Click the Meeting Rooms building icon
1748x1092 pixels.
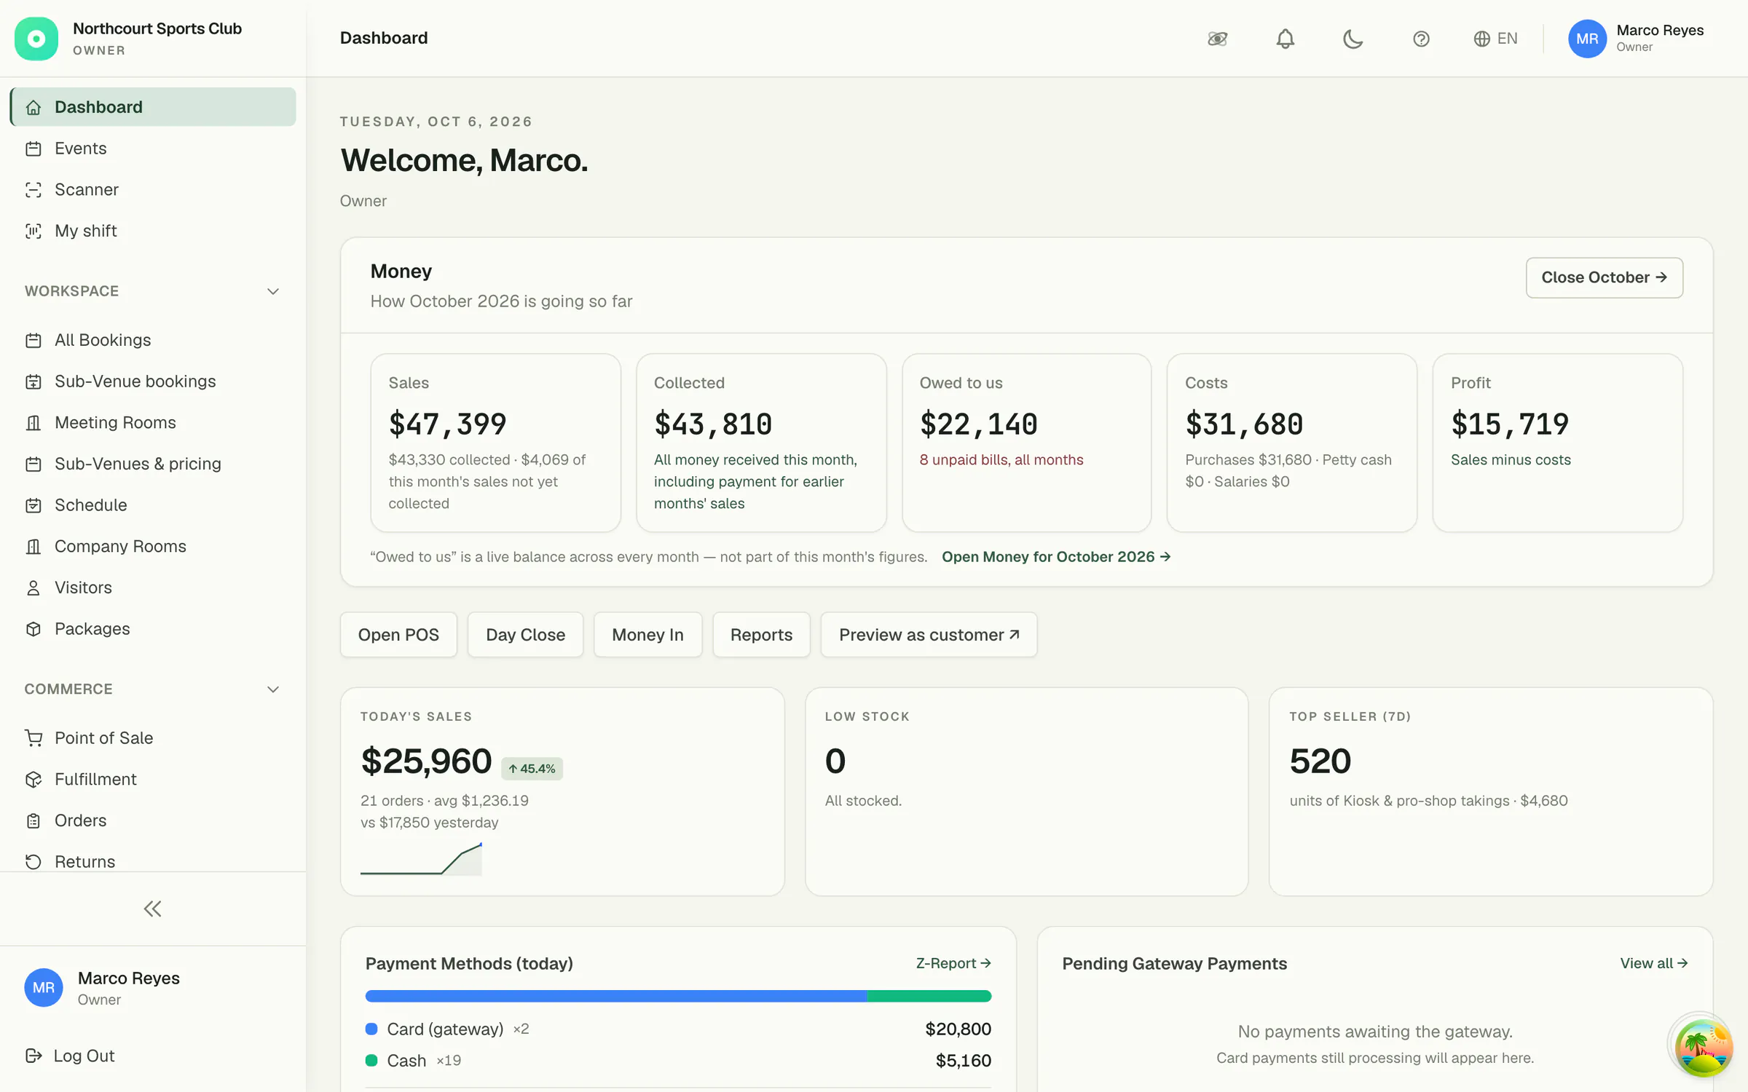pos(34,423)
